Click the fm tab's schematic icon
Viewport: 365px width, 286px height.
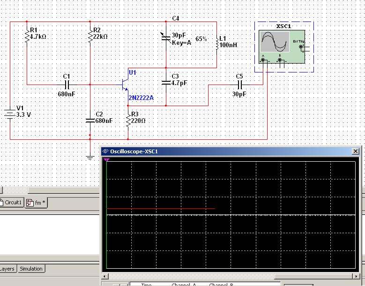30,203
